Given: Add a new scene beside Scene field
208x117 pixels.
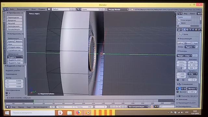Looking at the screenshot, I should pyautogui.click(x=100, y=9).
